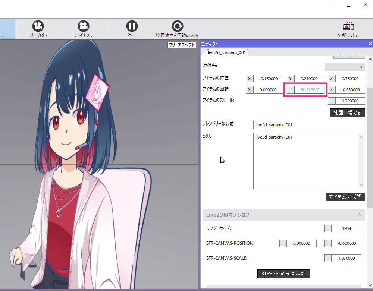Image resolution: width=373 pixels, height=291 pixels.
Task: Switch to the フリーカメラ camera mode
Action: [x=38, y=29]
